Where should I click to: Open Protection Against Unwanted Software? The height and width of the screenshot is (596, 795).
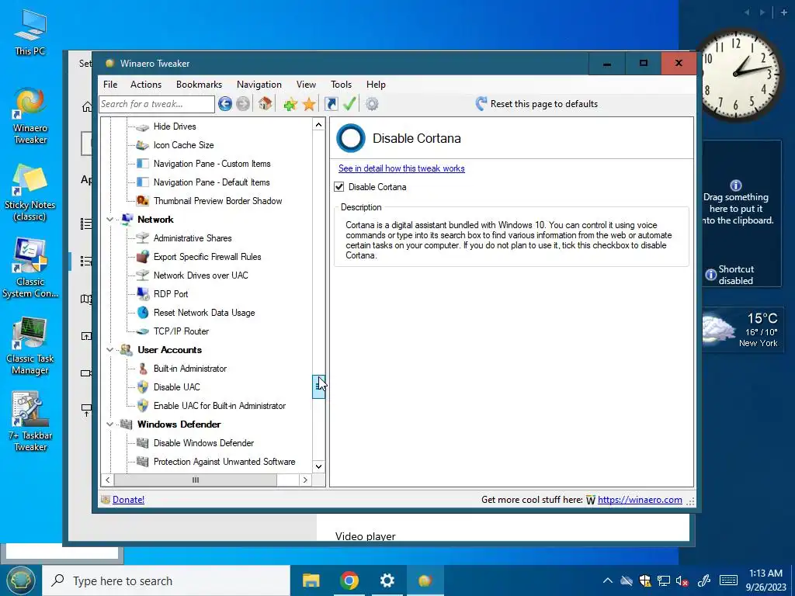pyautogui.click(x=224, y=462)
